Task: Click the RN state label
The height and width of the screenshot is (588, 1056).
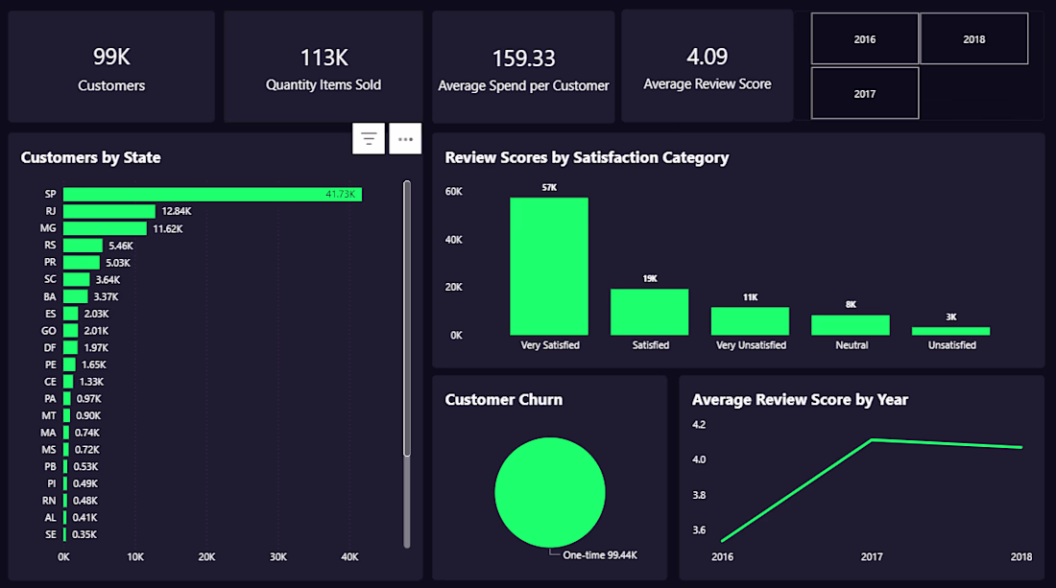Action: [49, 501]
